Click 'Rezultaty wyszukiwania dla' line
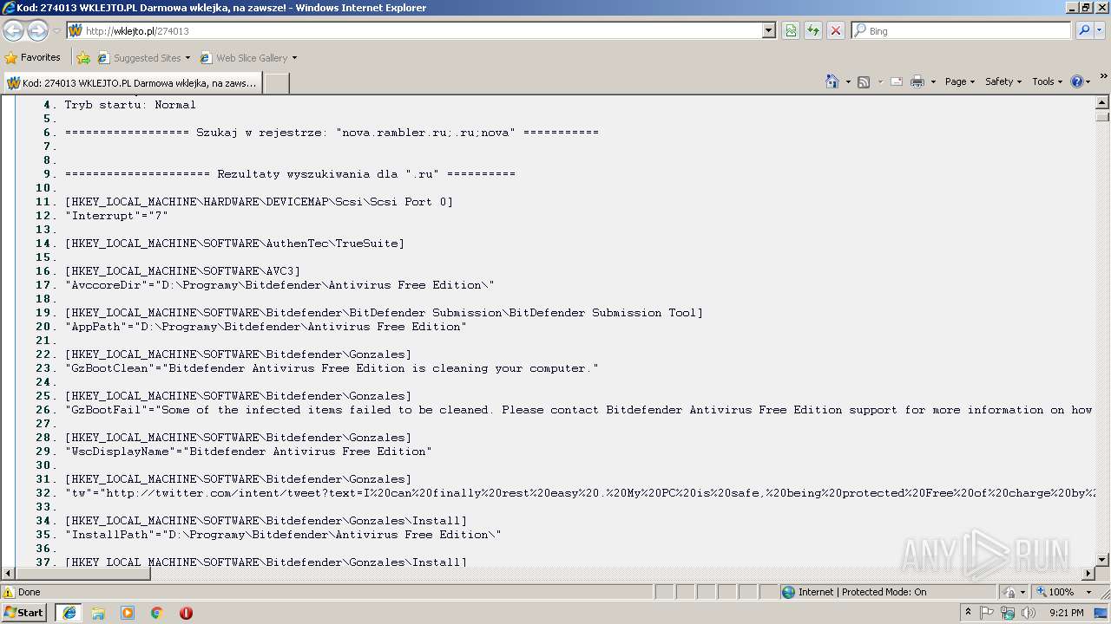This screenshot has height=624, width=1111. pos(290,174)
